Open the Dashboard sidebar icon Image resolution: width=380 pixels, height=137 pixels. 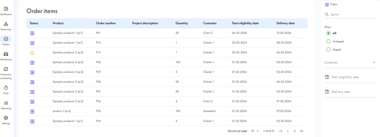click(x=6, y=9)
